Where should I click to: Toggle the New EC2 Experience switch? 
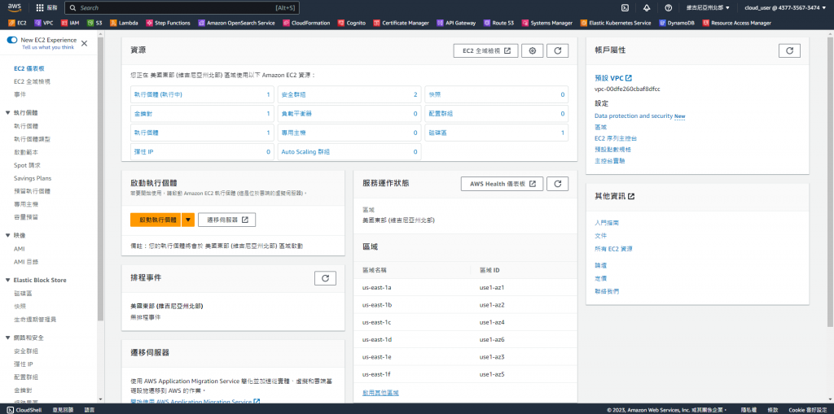[12, 40]
